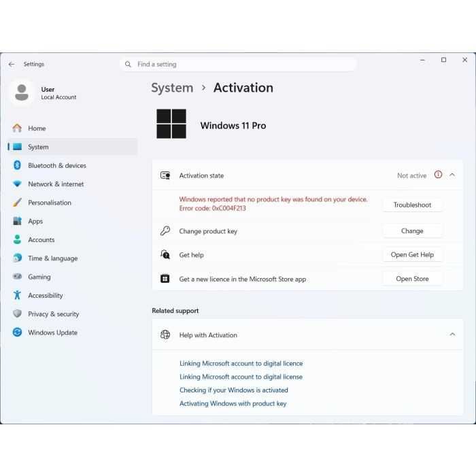Click Change product key button
Screen dimensions: 476x476
(412, 231)
